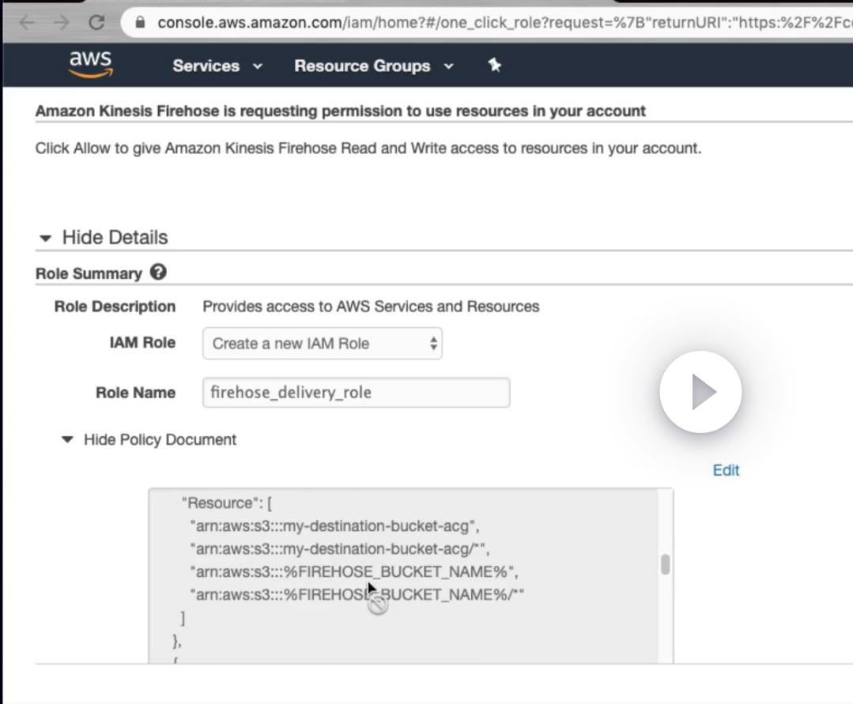
Task: Click the AWS logo home icon
Action: coord(90,65)
